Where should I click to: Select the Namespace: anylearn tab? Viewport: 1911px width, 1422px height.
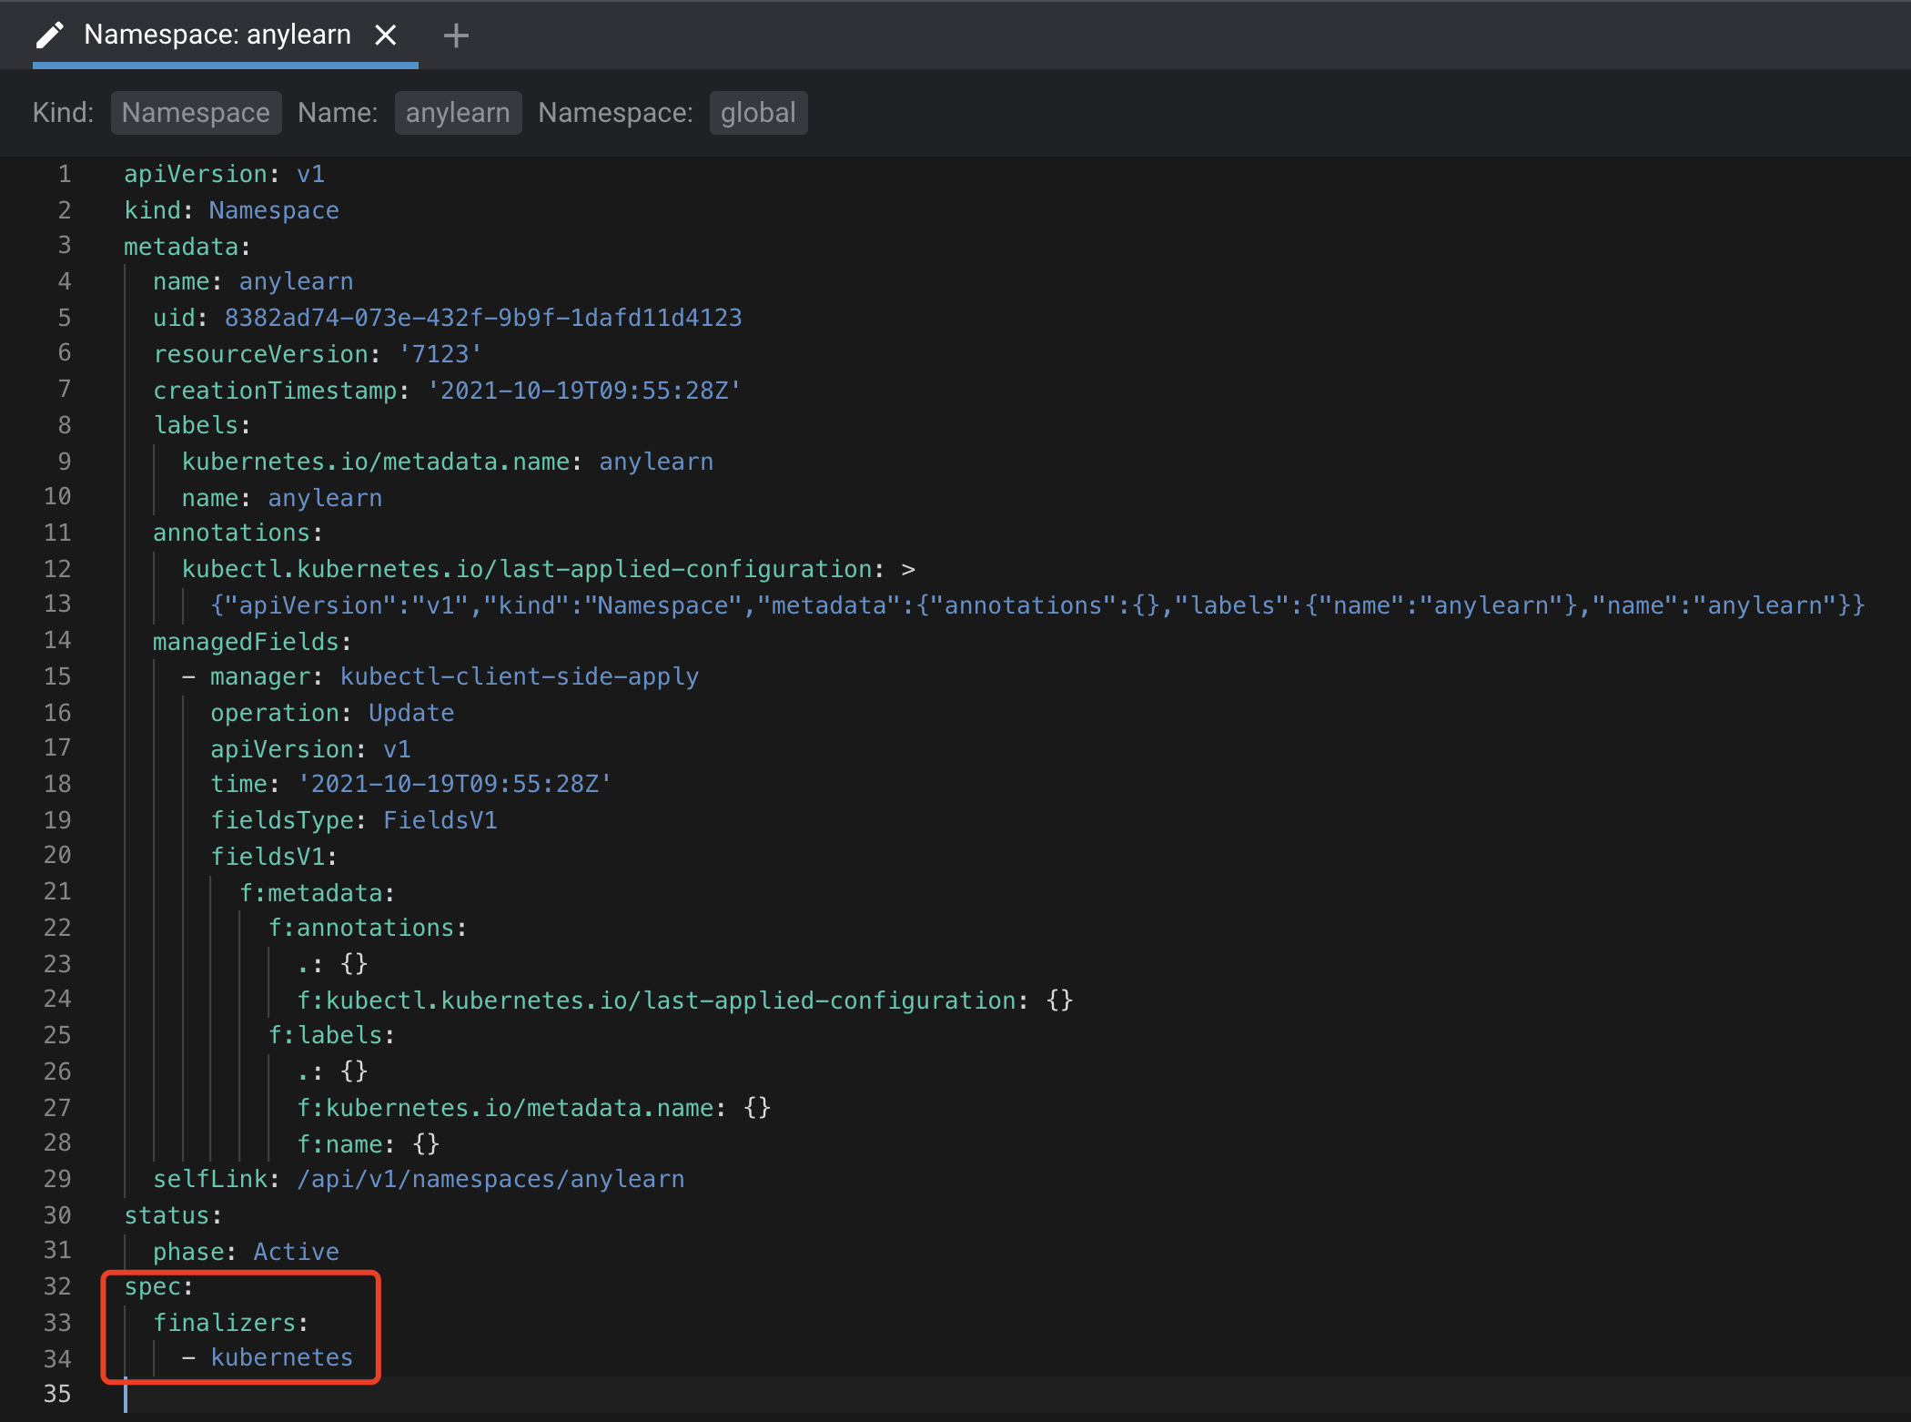coord(217,36)
